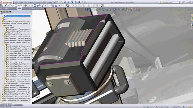Collapse the FeatureManager panel arrow
Image resolution: width=193 pixels, height=108 pixels.
point(31,12)
